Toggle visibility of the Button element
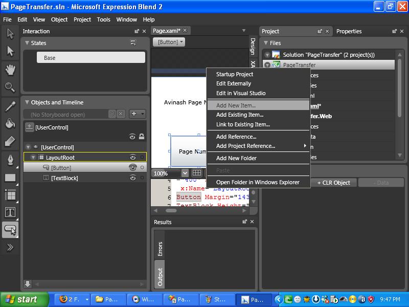Image resolution: width=409 pixels, height=307 pixels. pyautogui.click(x=133, y=167)
